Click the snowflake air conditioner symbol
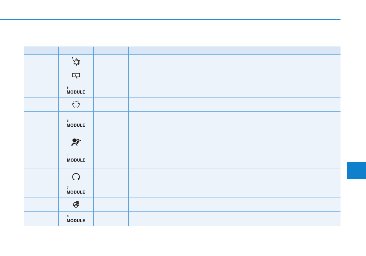The image size is (366, 256). coord(76,62)
